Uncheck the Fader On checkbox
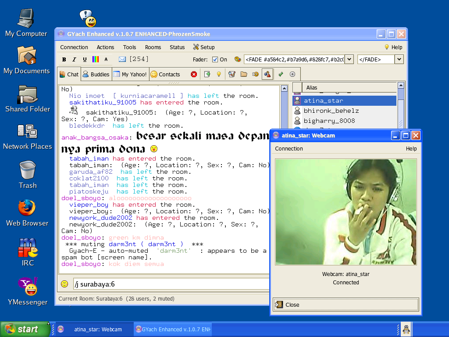Viewport: 449px width, 337px height. tap(215, 60)
